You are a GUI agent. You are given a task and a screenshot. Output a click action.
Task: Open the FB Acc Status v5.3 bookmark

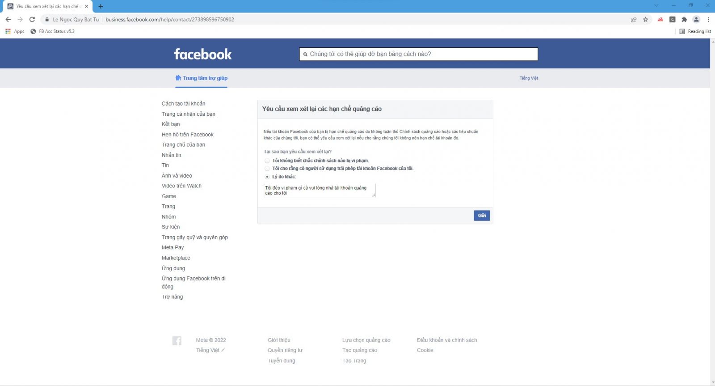(x=52, y=31)
